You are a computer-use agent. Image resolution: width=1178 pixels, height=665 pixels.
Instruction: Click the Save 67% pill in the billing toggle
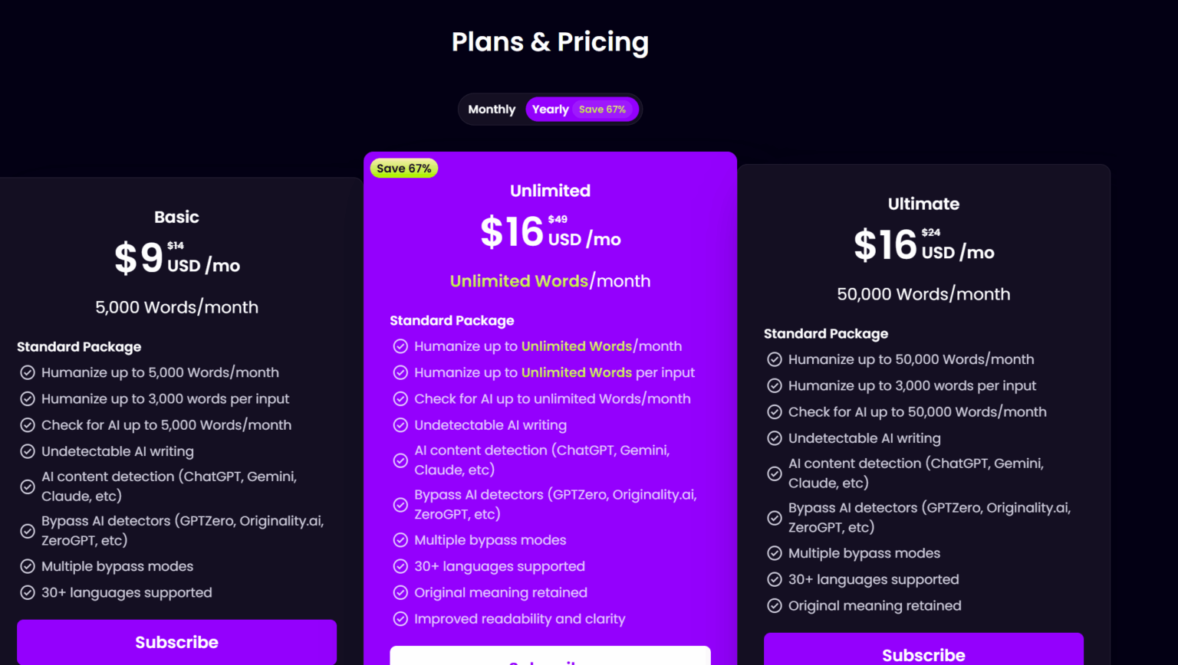(x=602, y=110)
